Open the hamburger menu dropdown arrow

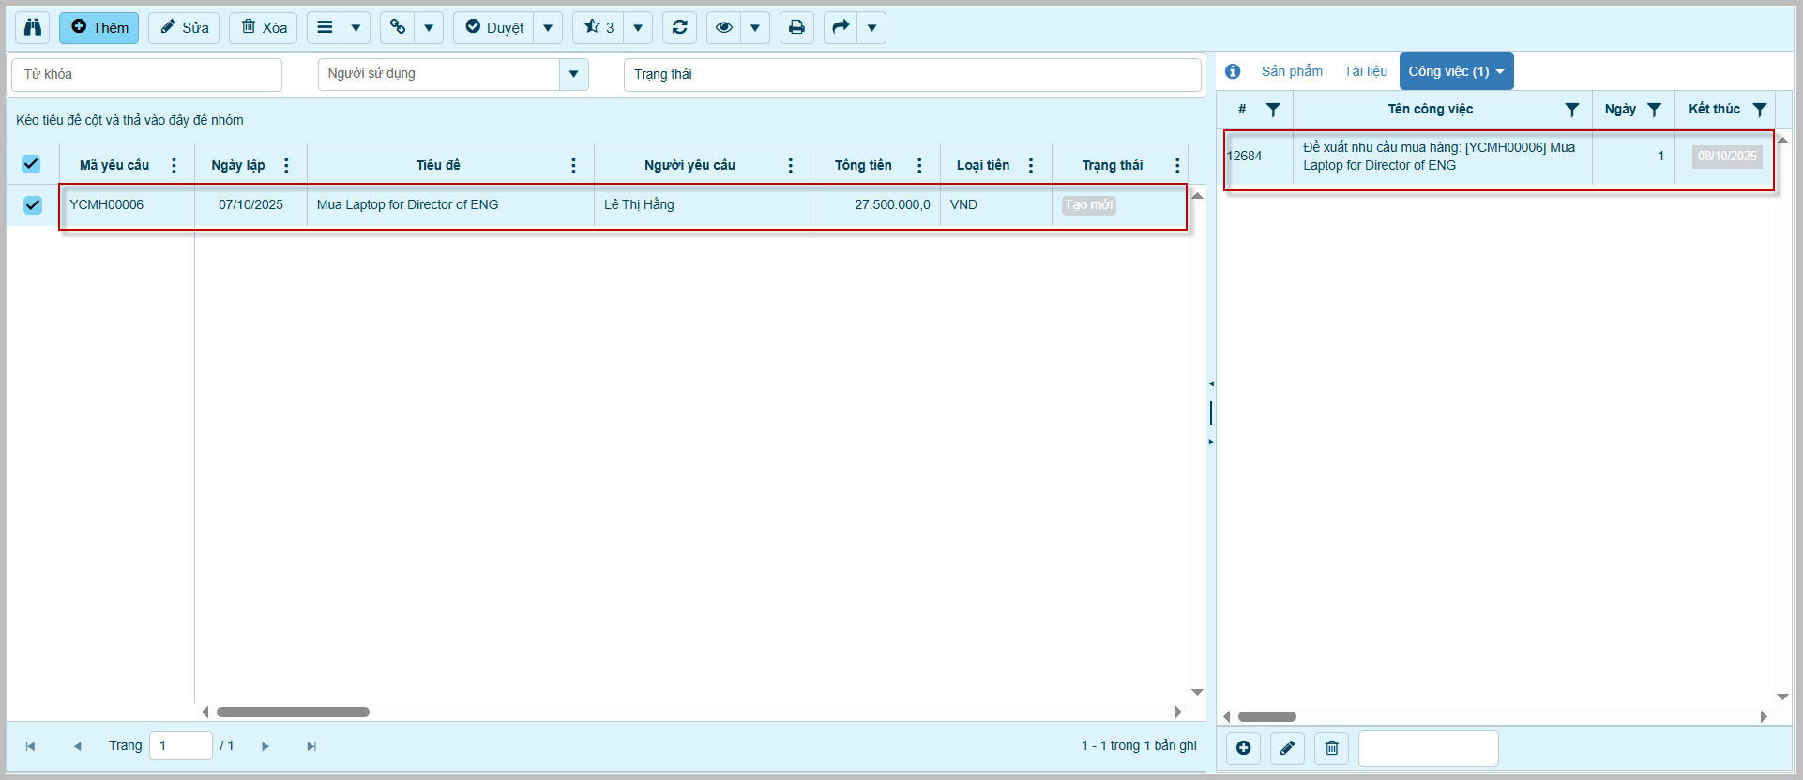coord(356,27)
